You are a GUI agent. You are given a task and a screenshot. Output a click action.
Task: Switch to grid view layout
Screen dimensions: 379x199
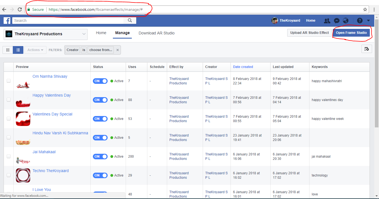[x=8, y=50]
